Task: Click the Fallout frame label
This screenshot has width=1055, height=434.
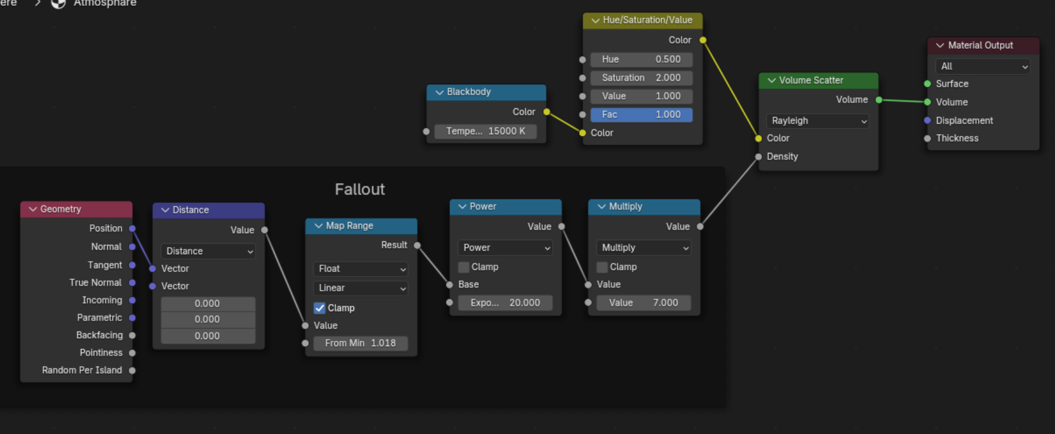Action: click(359, 189)
